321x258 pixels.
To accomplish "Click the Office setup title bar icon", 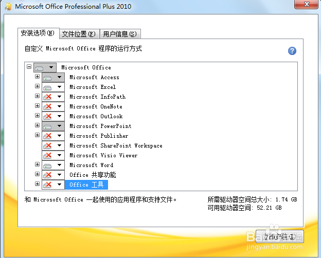I will pyautogui.click(x=8, y=6).
